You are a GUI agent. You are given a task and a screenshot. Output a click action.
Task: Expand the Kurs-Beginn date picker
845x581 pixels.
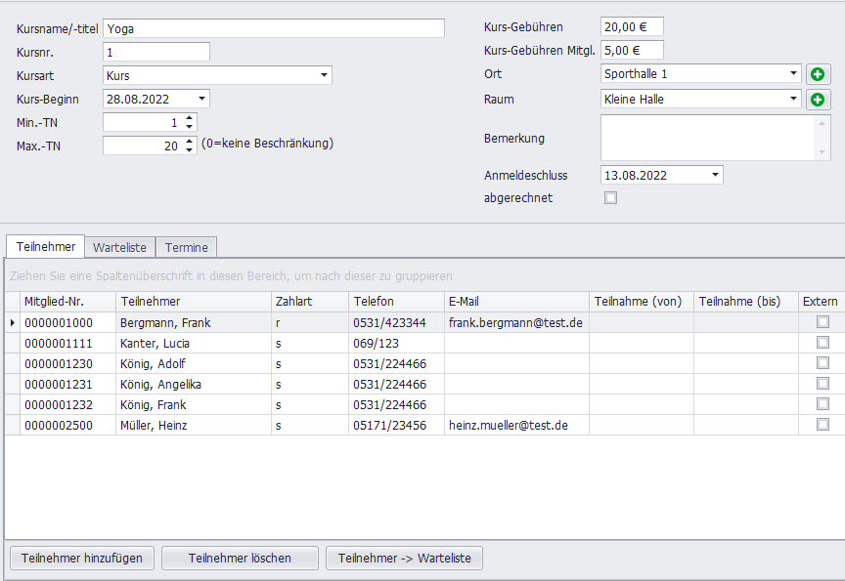(x=201, y=99)
